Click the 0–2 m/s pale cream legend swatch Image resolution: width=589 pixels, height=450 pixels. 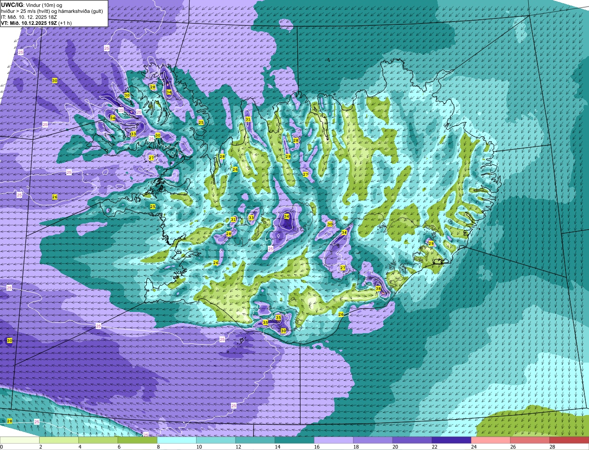point(20,440)
